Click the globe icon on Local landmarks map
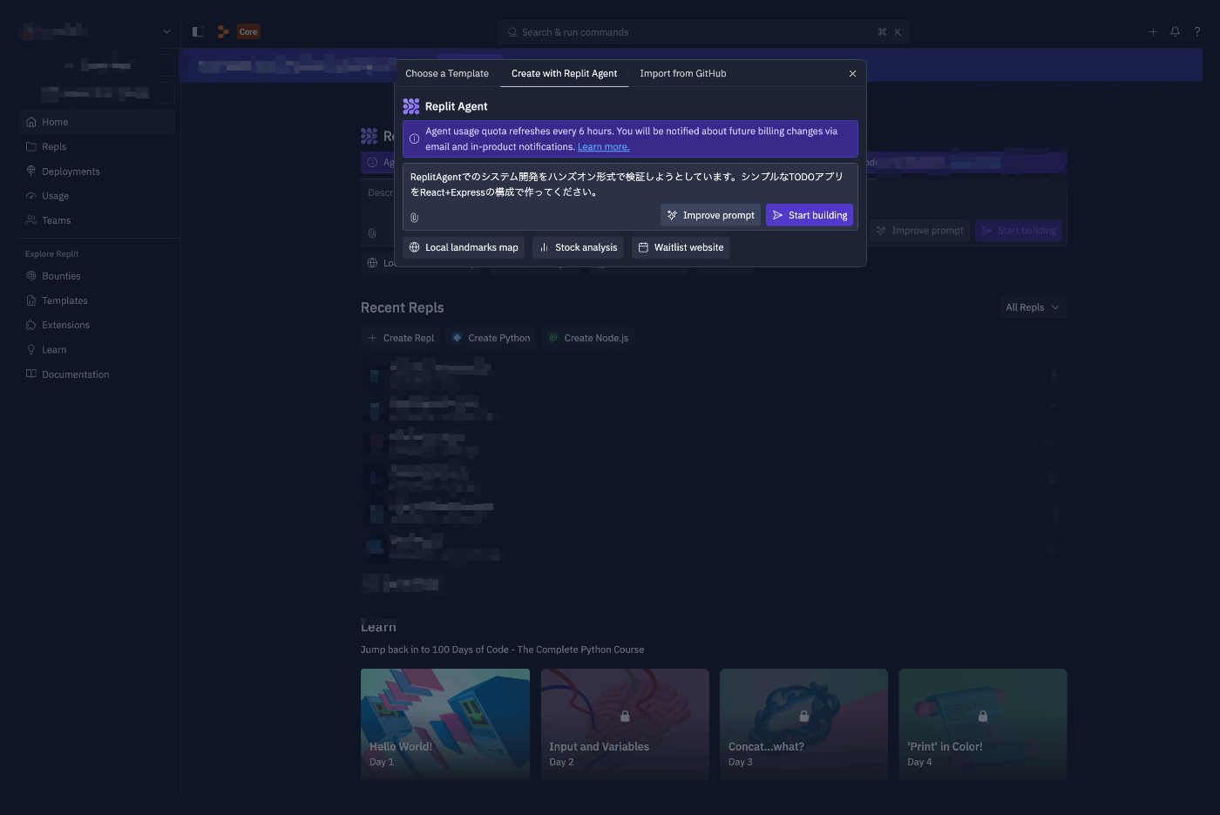 point(415,247)
